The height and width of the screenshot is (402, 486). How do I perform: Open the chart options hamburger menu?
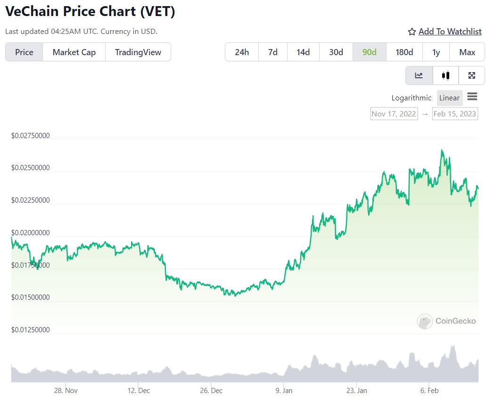[473, 97]
